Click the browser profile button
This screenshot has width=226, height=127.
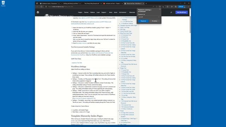click(x=182, y=7)
